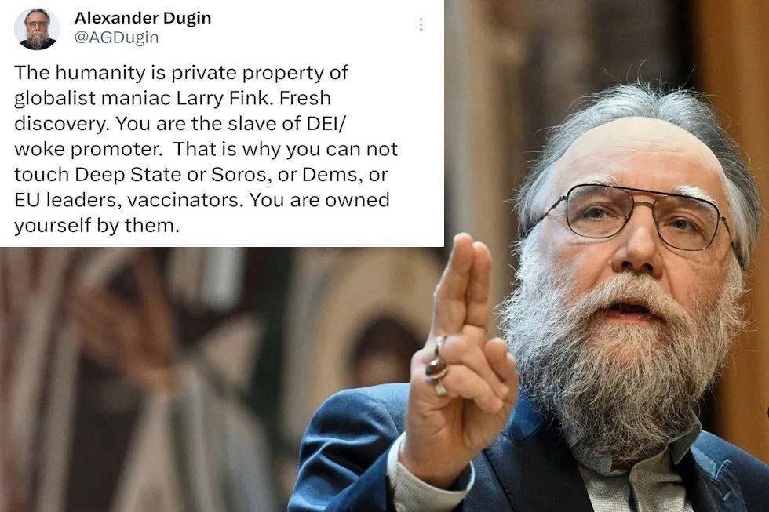The width and height of the screenshot is (769, 512).
Task: Click the amber stone ring on the raised hand
Action: 436,366
